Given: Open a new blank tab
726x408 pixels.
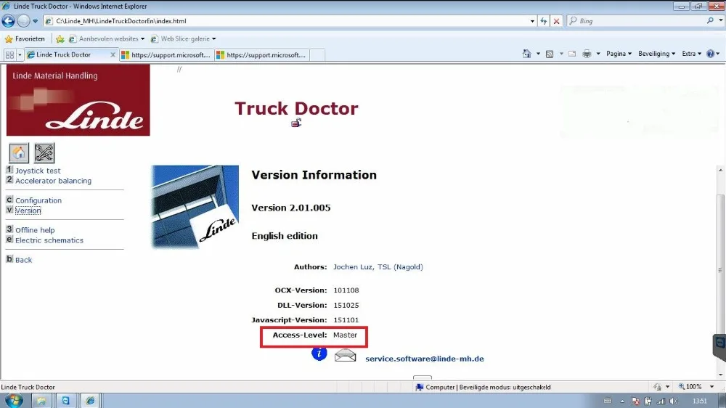Looking at the screenshot, I should tap(317, 54).
